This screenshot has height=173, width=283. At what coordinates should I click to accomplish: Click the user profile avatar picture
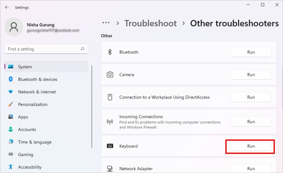14,28
